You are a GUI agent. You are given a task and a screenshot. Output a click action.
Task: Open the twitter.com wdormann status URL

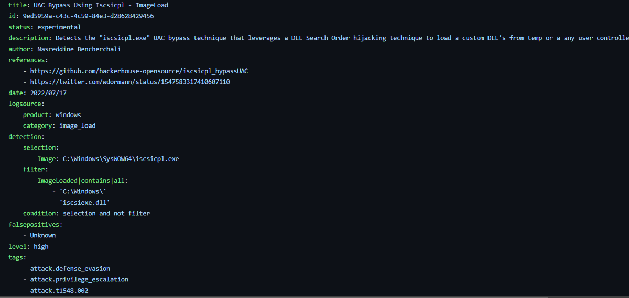130,82
